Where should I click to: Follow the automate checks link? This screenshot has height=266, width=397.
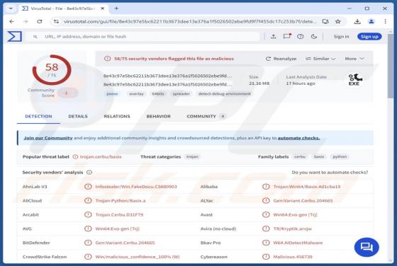point(298,138)
